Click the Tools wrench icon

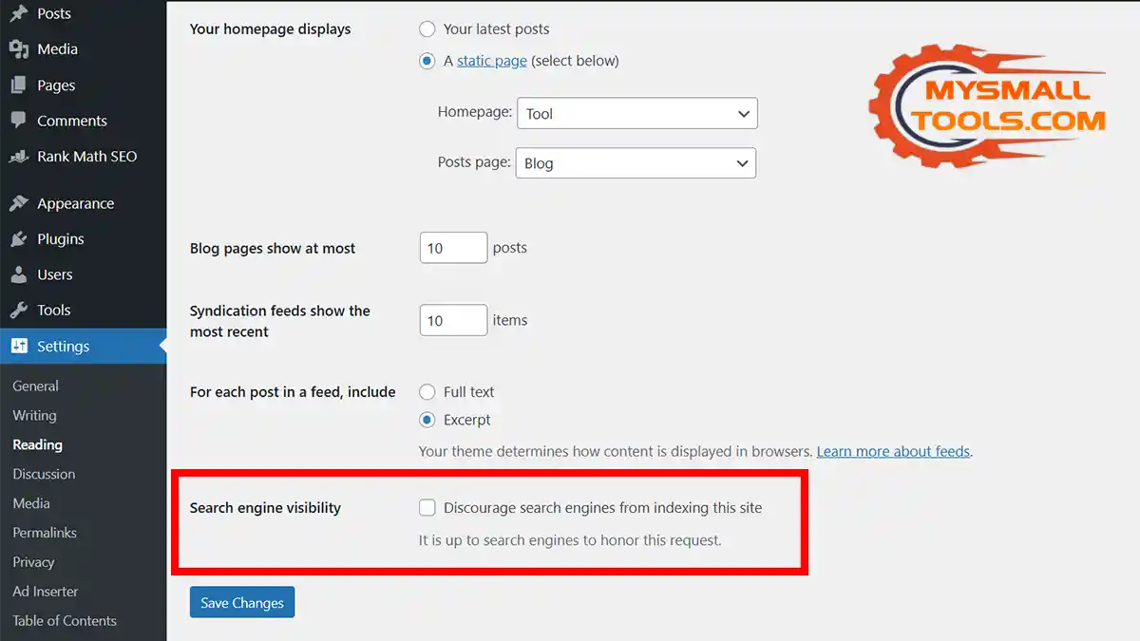click(18, 311)
